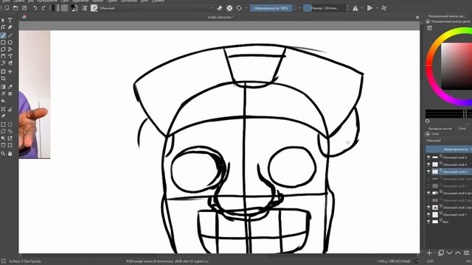The height and width of the screenshot is (265, 472).
Task: Open the brush preset chooser
Action: point(94,8)
